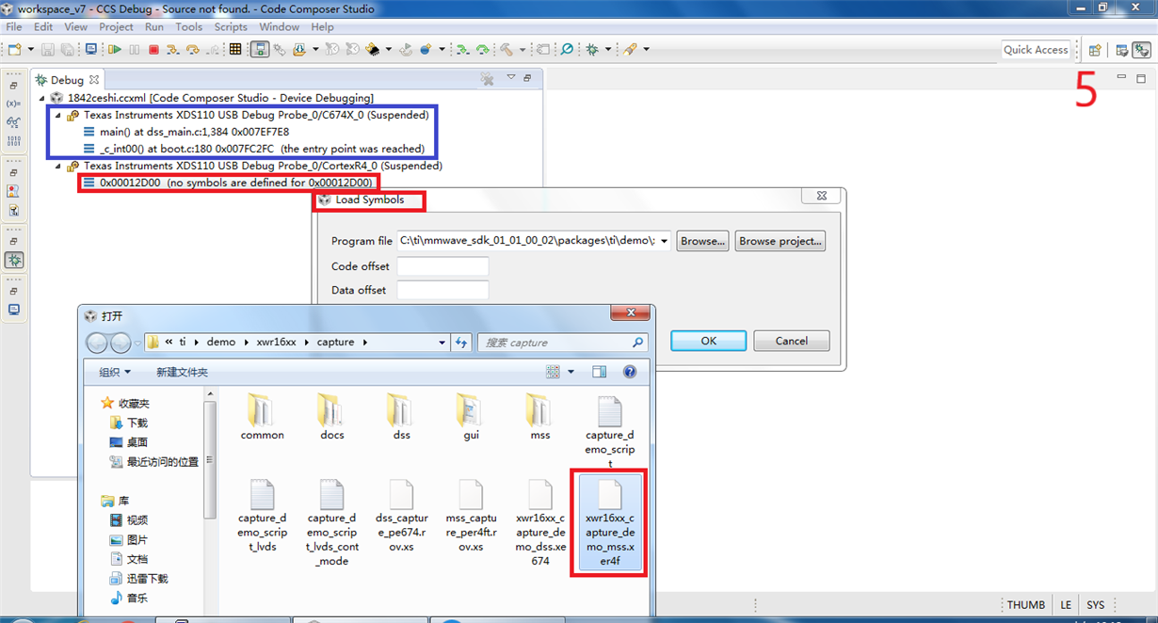Click the Browse project... button
This screenshot has height=623, width=1158.
point(780,241)
